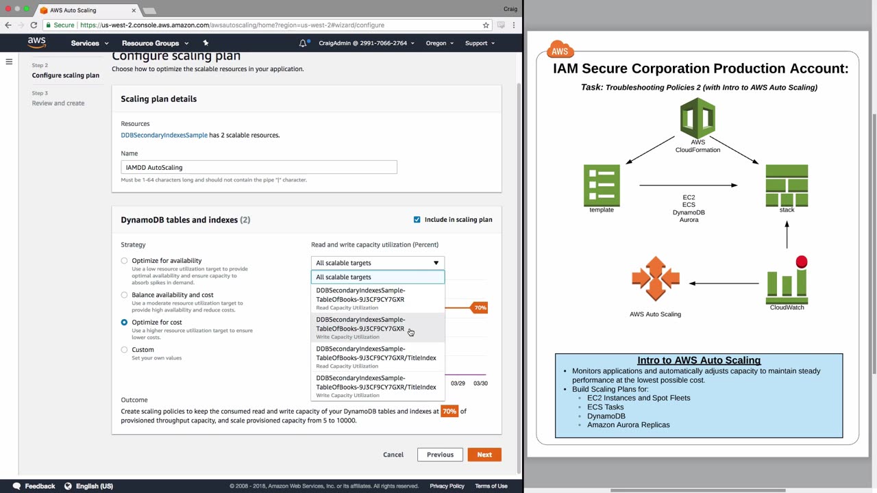Click the browser forward arrow

21,25
